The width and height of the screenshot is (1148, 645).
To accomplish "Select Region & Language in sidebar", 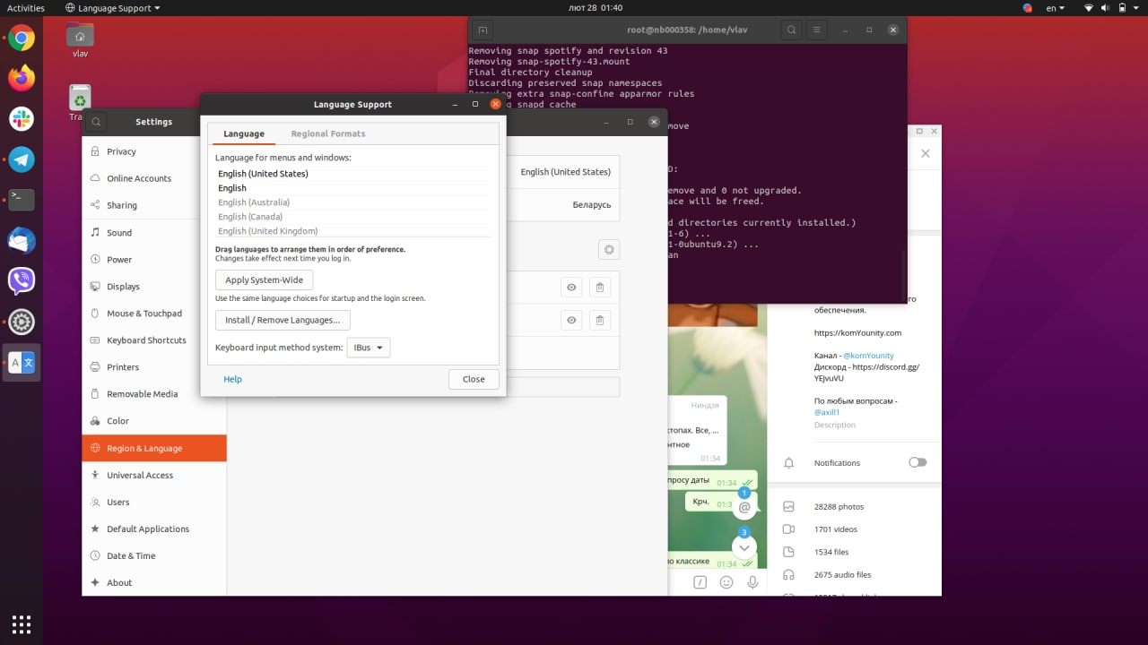I will click(x=154, y=448).
